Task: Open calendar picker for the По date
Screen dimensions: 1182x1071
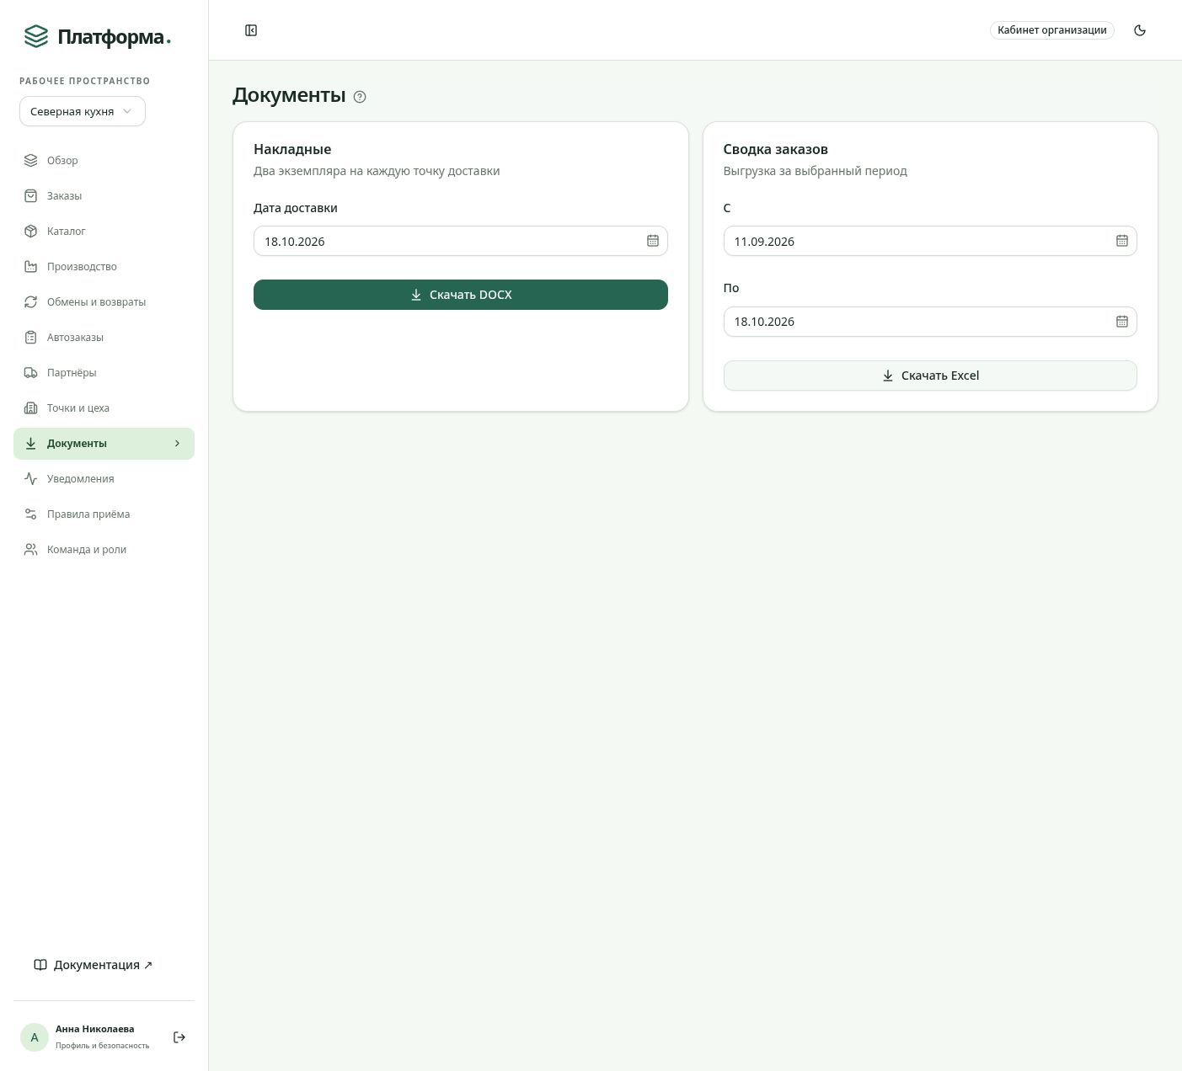Action: (x=1122, y=322)
